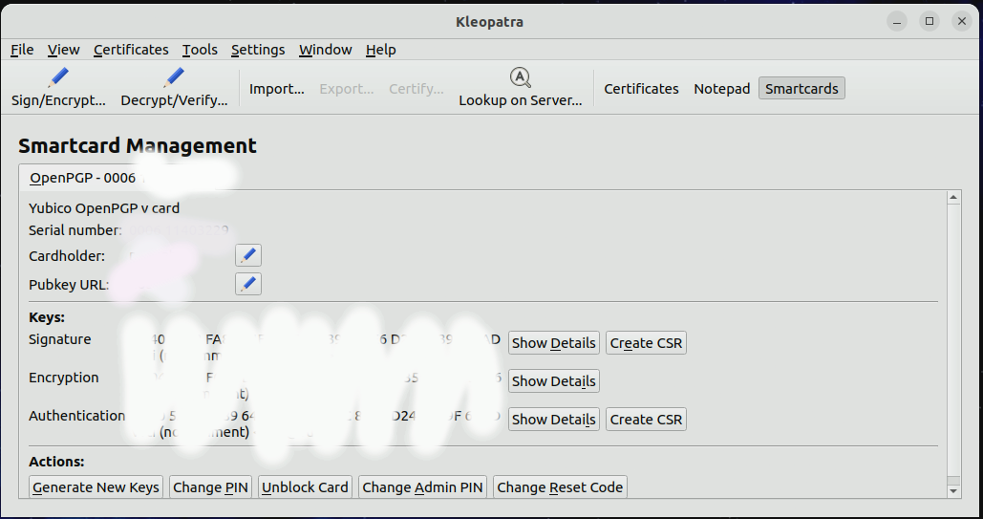Screen dimensions: 983x519
Task: Click Change Reset Code button
Action: 560,487
